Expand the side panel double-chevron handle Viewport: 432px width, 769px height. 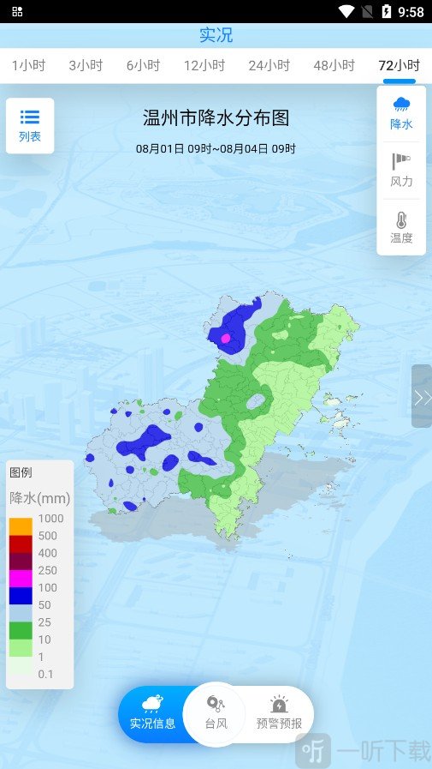422,396
